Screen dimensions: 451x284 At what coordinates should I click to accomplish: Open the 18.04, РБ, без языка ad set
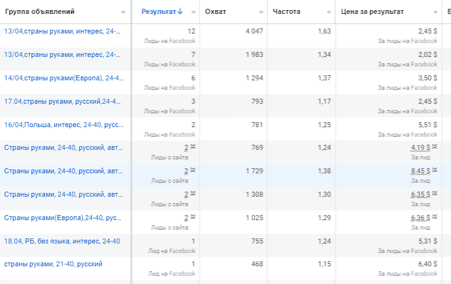tap(62, 241)
